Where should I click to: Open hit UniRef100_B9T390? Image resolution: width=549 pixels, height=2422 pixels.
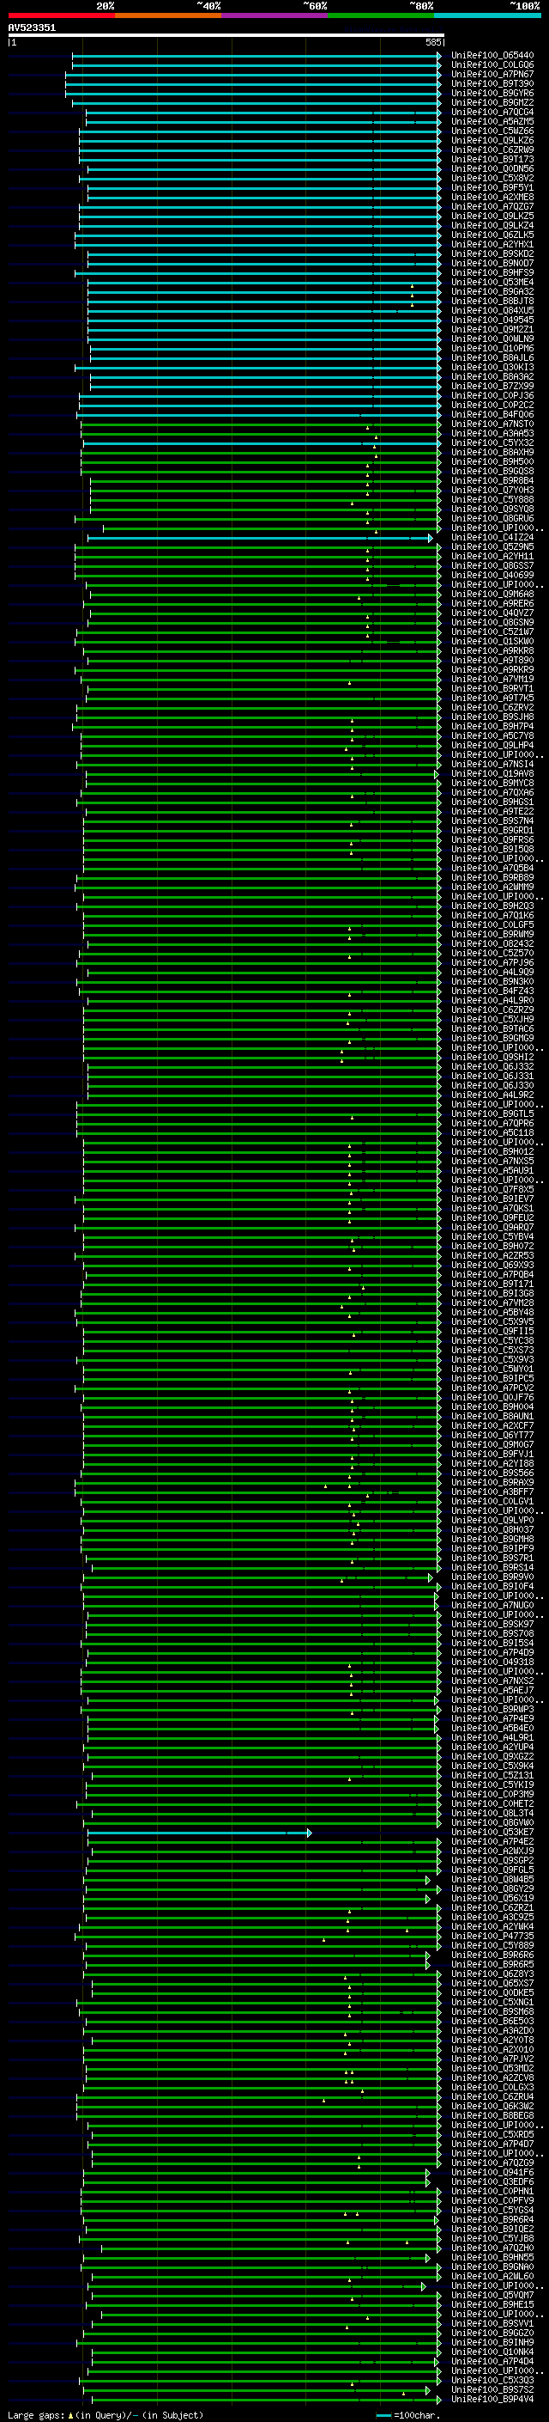(x=492, y=83)
